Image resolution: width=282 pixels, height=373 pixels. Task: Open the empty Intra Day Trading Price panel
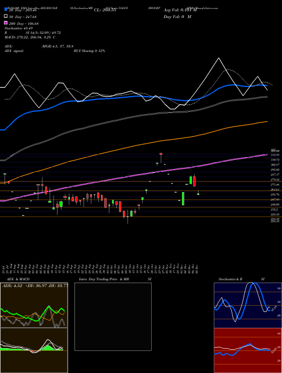pos(113,316)
